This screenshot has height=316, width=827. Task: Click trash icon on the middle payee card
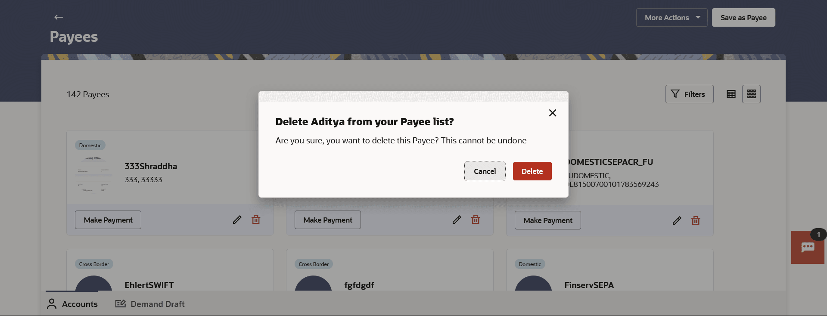coord(476,220)
